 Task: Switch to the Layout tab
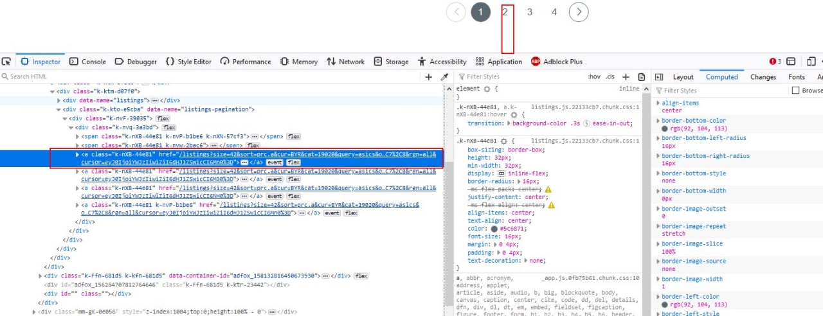[683, 77]
